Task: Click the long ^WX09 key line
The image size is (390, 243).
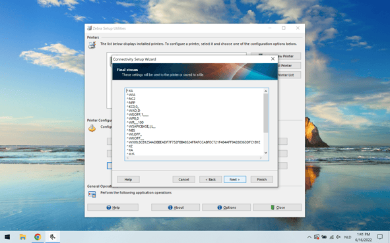Action: coord(193,142)
